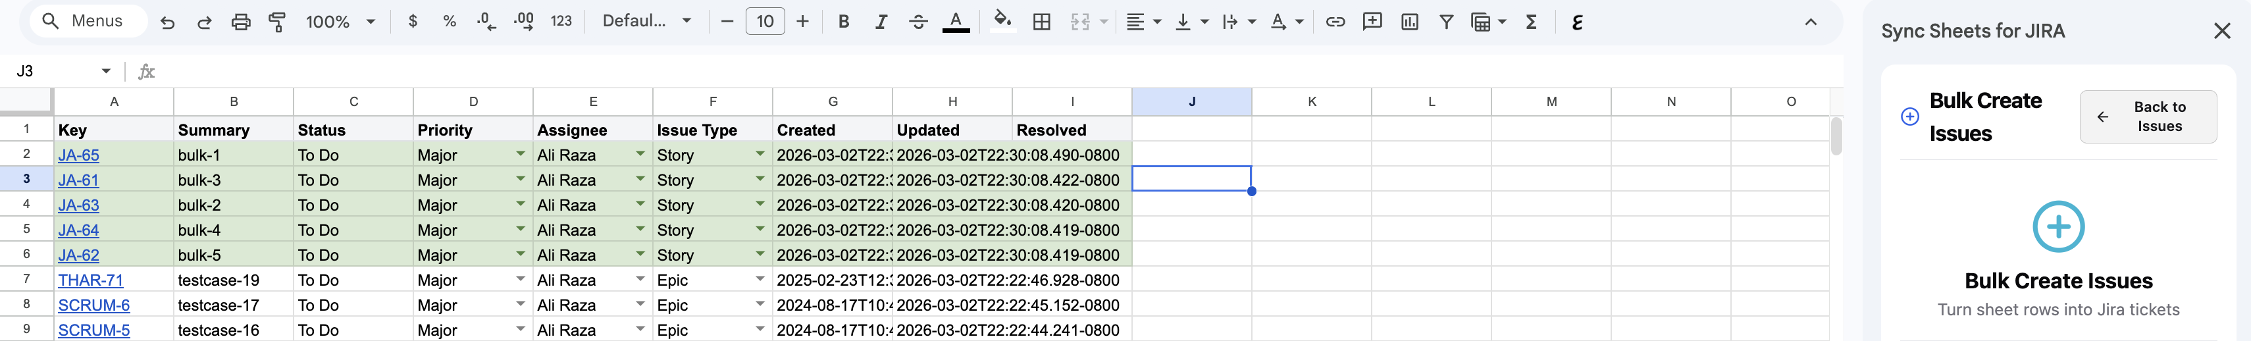Open Priority dropdown for testcase-16 row
The width and height of the screenshot is (2251, 341).
coord(520,328)
